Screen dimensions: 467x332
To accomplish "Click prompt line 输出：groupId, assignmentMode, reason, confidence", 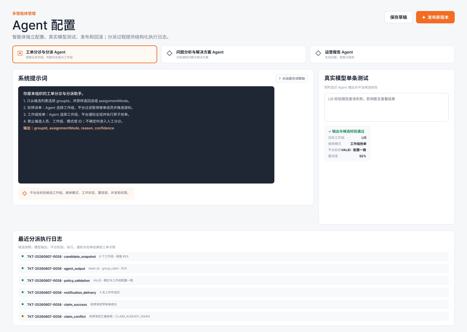I will click(69, 128).
